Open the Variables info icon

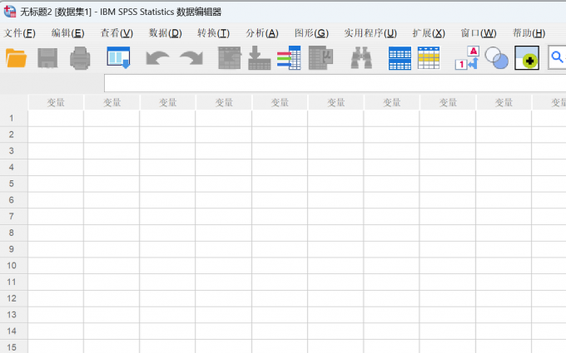[x=289, y=57]
